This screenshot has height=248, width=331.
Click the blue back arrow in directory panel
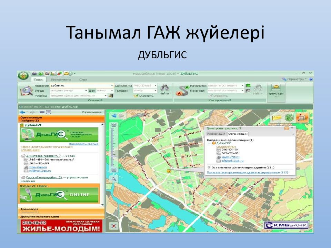point(22,112)
